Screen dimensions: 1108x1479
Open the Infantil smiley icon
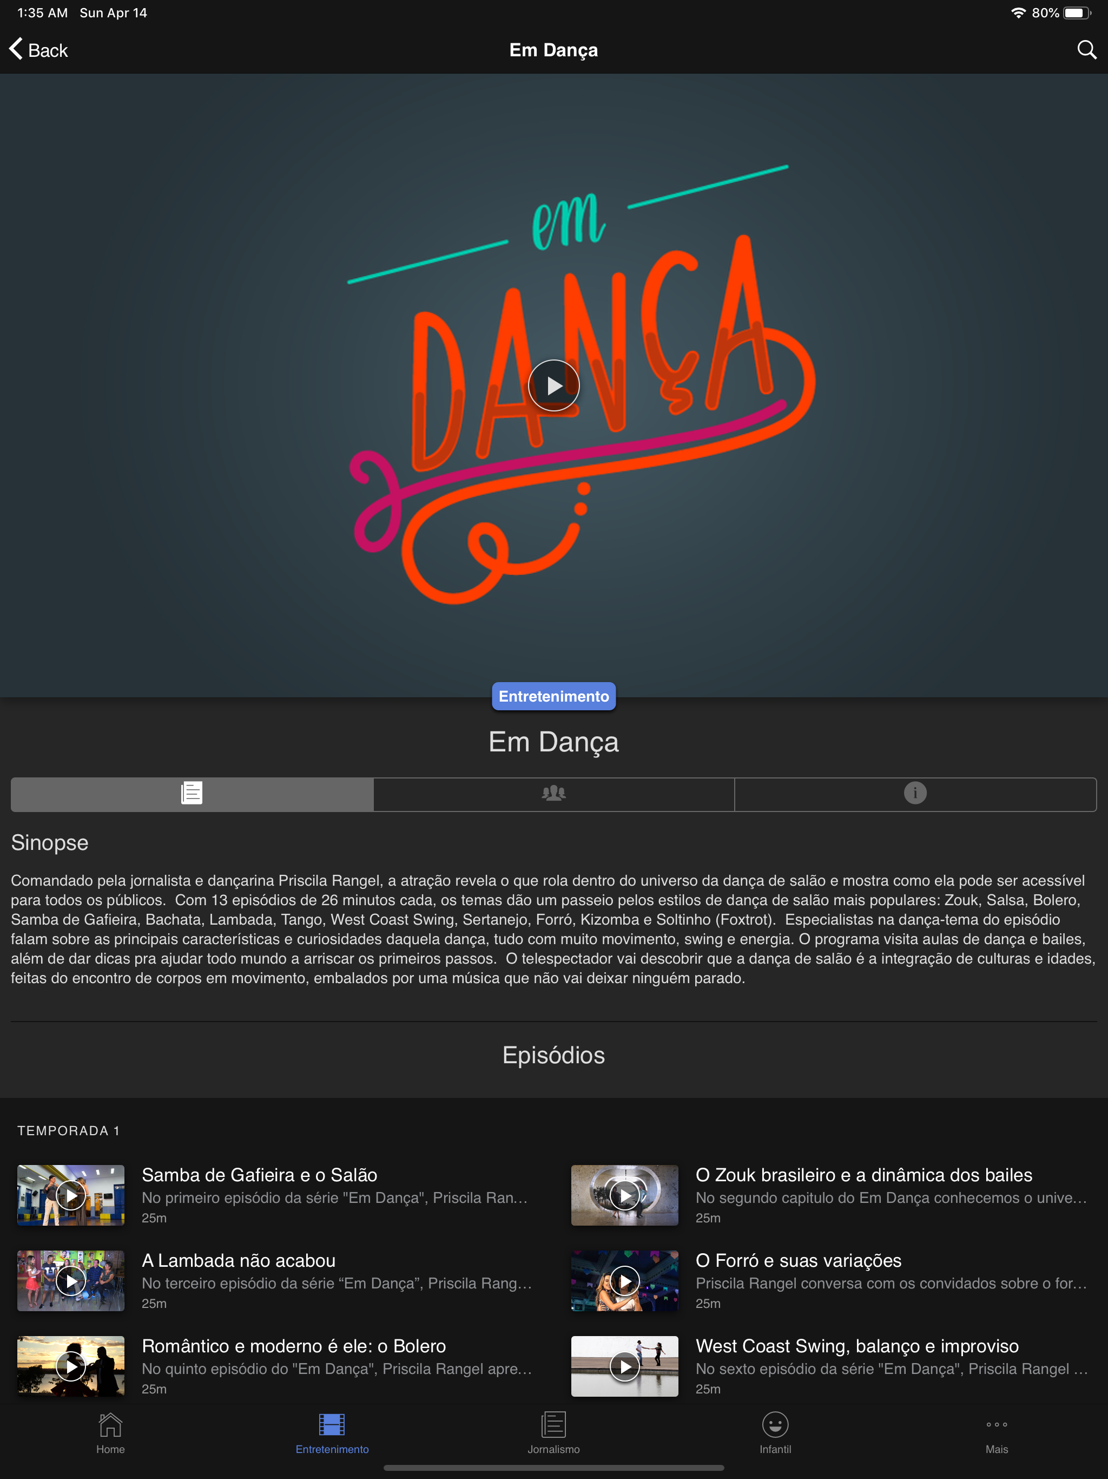click(775, 1424)
